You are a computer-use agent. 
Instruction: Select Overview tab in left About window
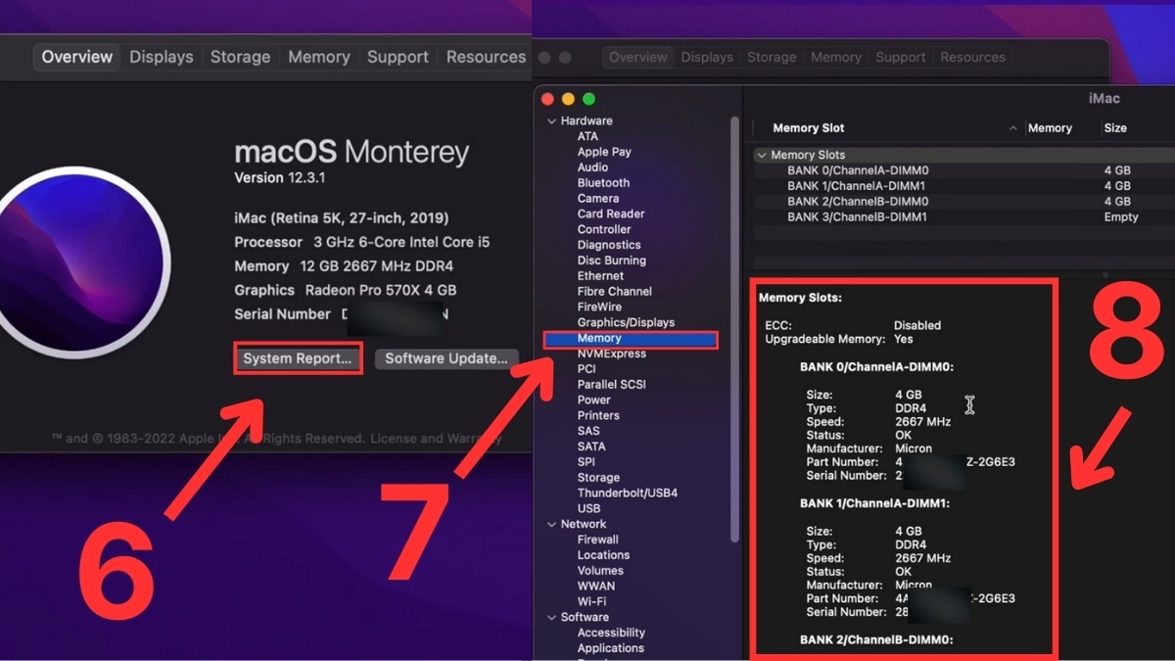tap(77, 57)
